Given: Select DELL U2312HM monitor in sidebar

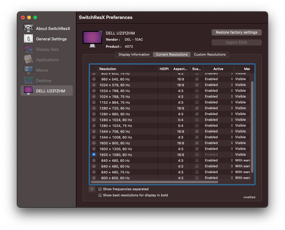Looking at the screenshot, I should [28, 91].
